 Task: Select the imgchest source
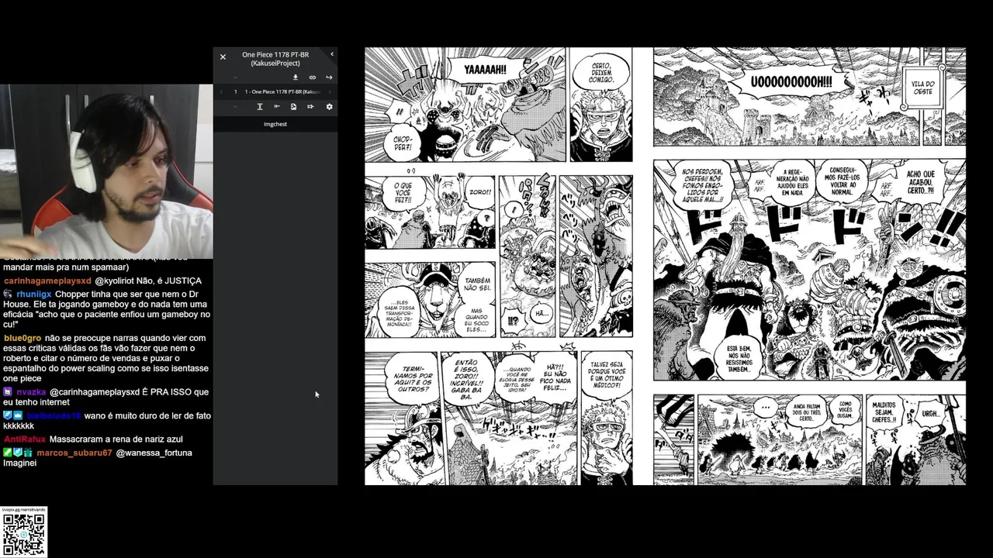275,124
